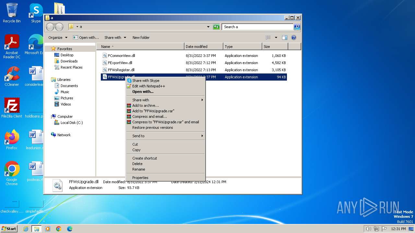The image size is (415, 233).
Task: Open the views options dropdown arrow
Action: pyautogui.click(x=276, y=38)
